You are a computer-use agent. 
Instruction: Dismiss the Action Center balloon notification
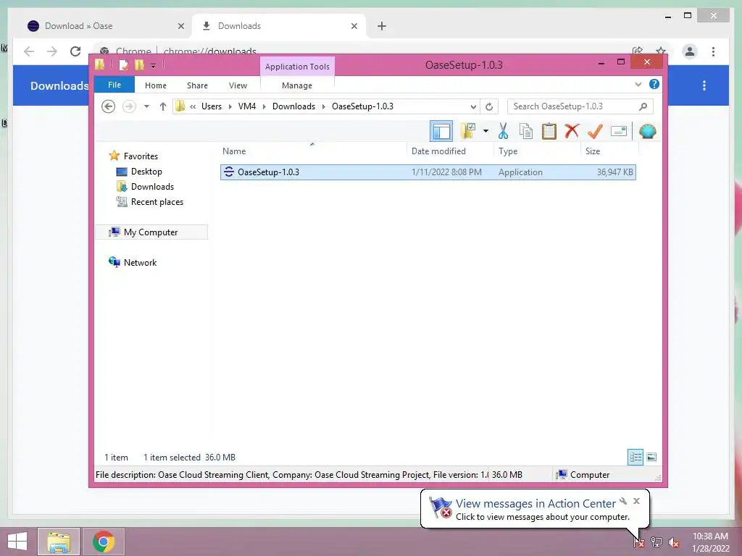(636, 501)
